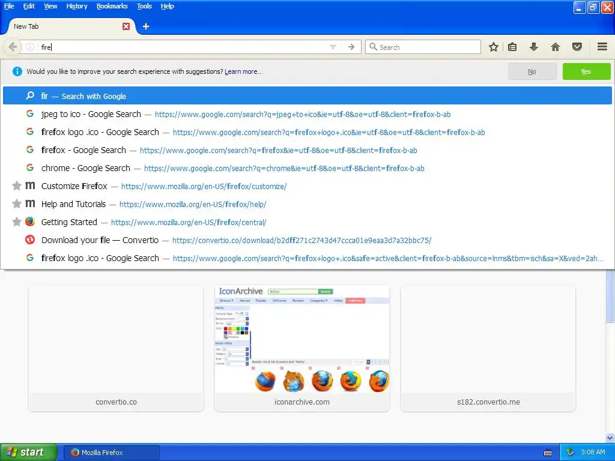
Task: Open the Help menu
Action: [x=167, y=6]
